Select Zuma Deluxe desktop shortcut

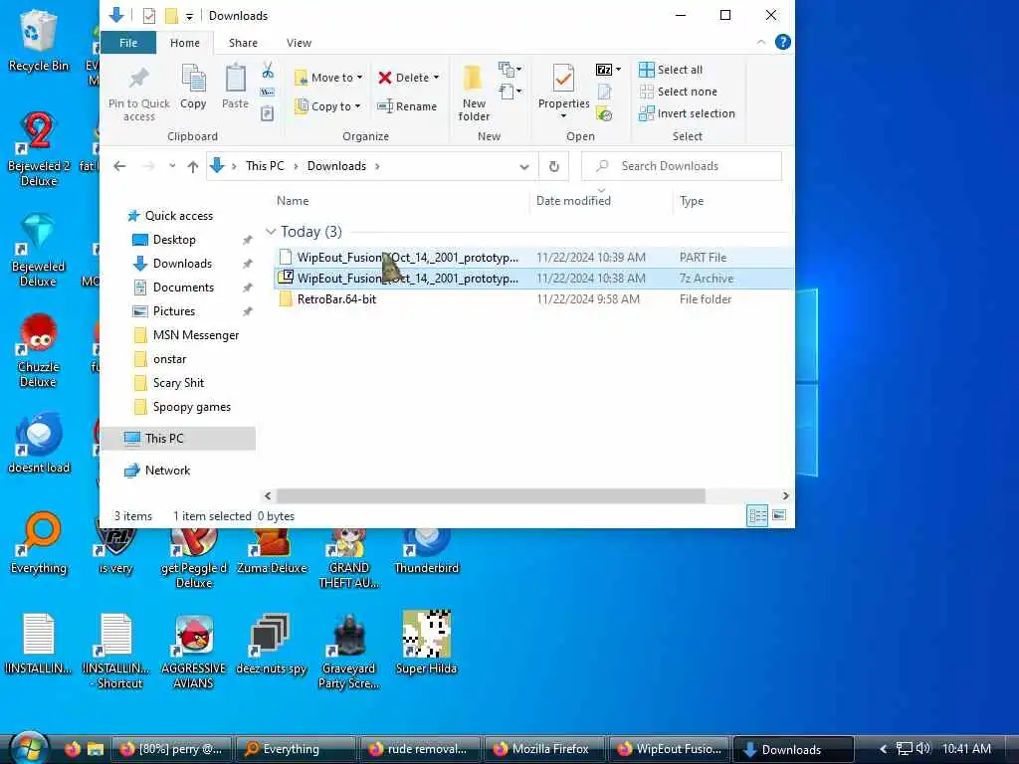[272, 551]
